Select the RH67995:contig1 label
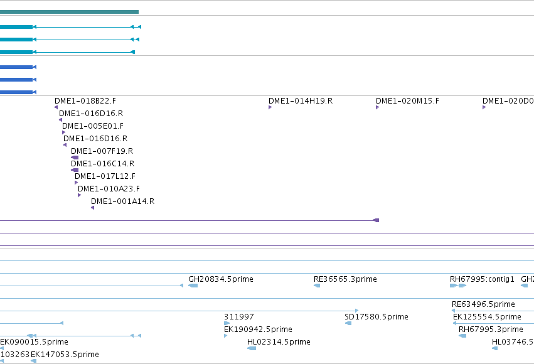The image size is (534, 364). 482,279
